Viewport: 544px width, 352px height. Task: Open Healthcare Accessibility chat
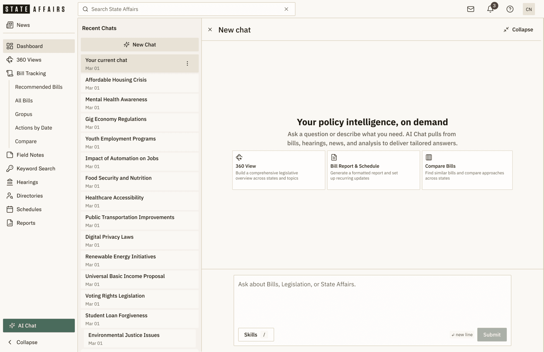140,201
